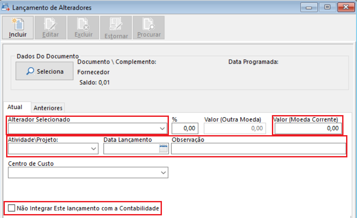Check Não Integrar Este lançamento com a Contabilidade
The image size is (357, 218).
11,208
